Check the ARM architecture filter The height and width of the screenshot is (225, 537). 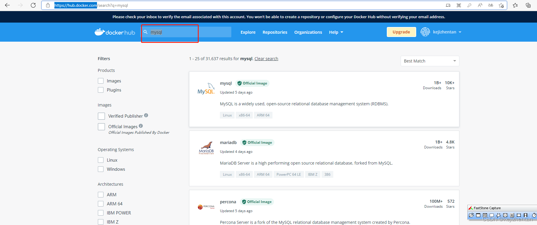pyautogui.click(x=101, y=195)
